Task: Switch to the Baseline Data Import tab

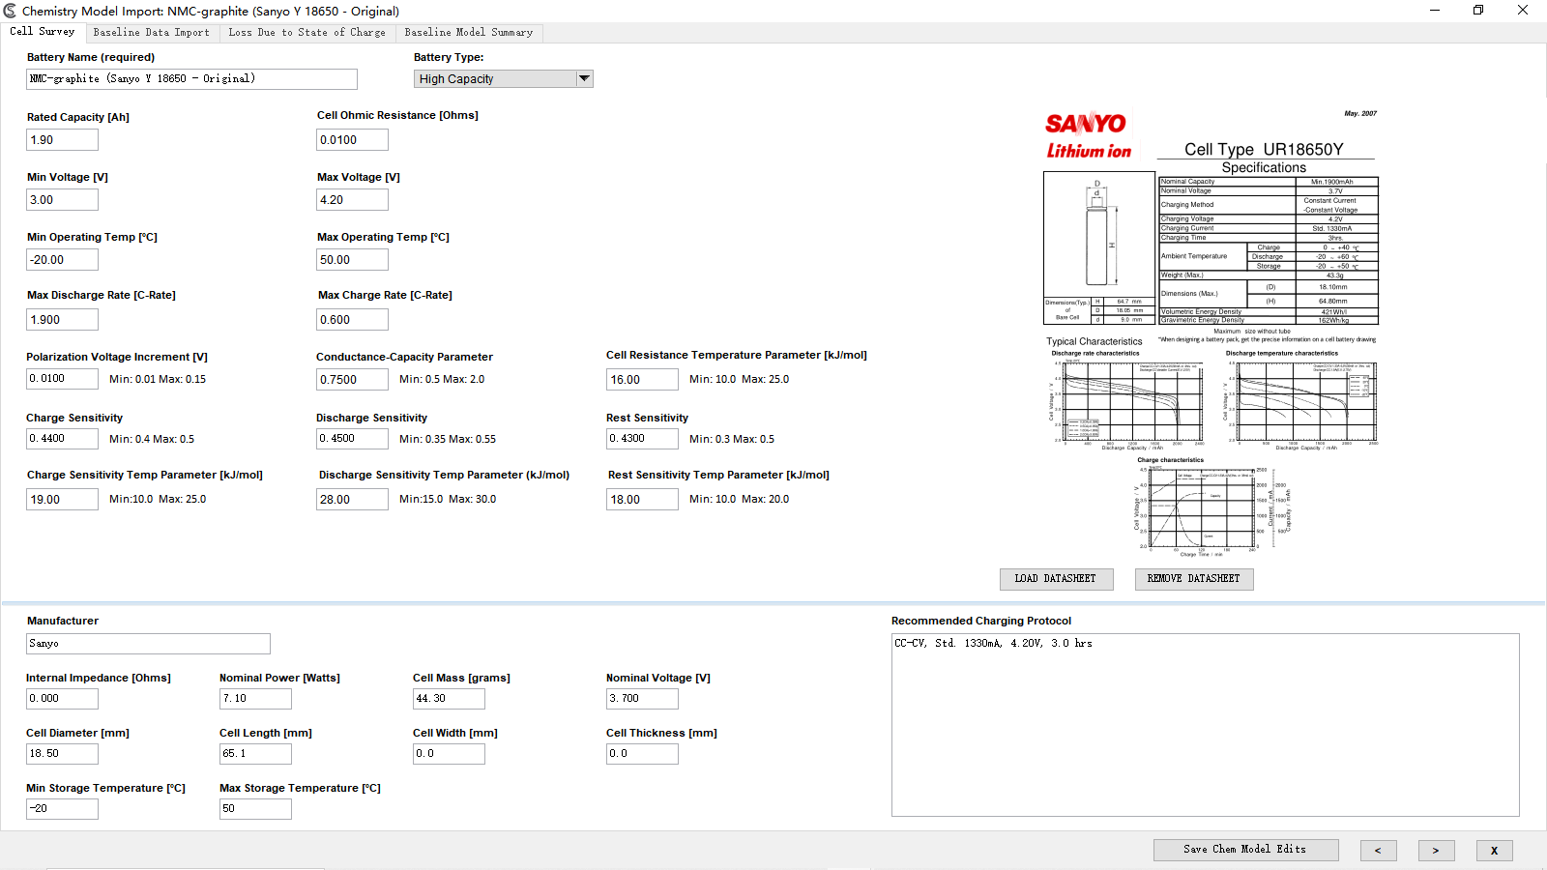Action: pos(151,33)
